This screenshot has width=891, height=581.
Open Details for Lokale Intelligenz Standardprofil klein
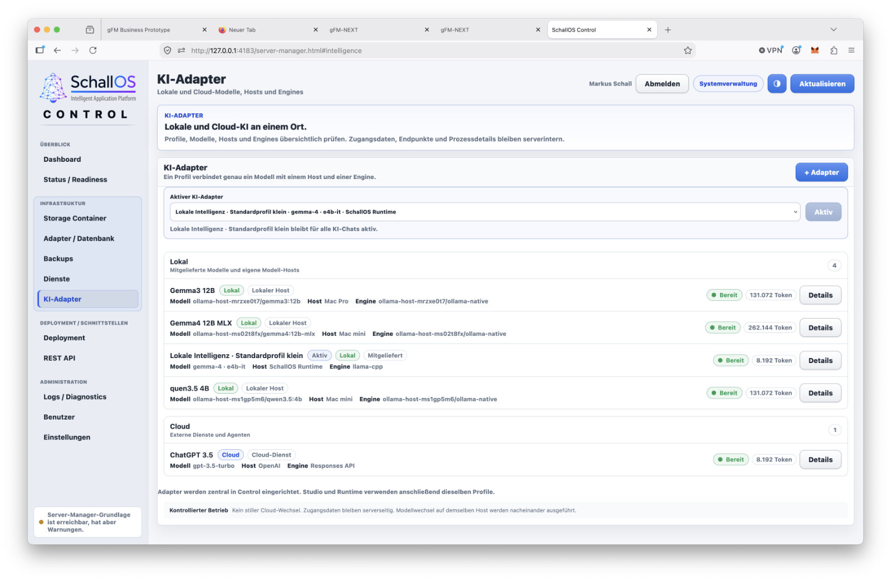[820, 361]
